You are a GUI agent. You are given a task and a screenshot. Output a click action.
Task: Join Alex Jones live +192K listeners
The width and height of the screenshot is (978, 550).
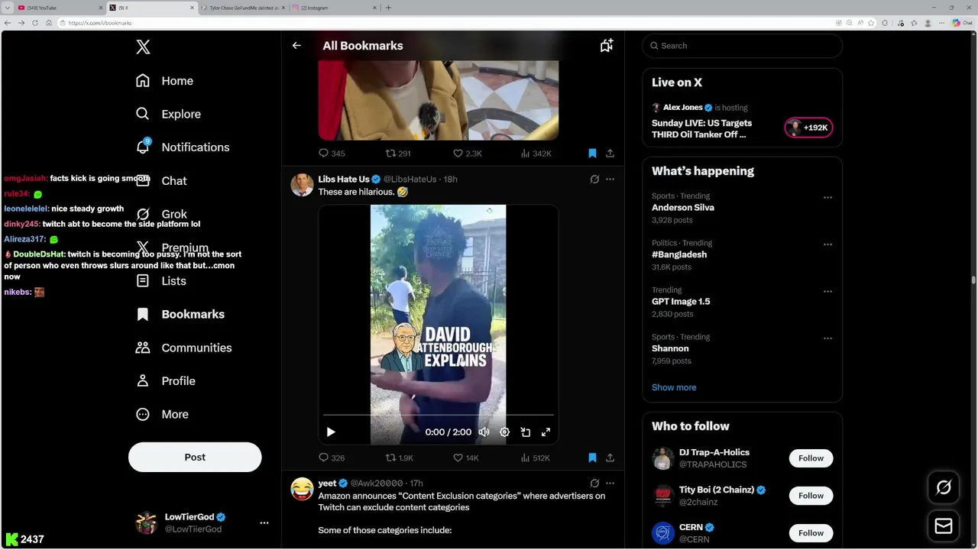pos(808,128)
